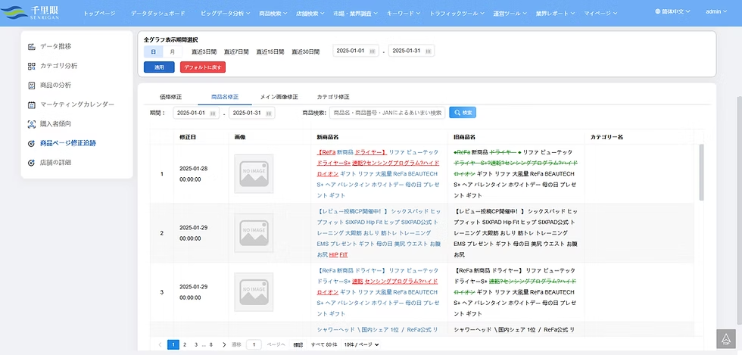Viewport: 742px width, 355px height.
Task: Open the トップページ nav item
Action: 99,14
